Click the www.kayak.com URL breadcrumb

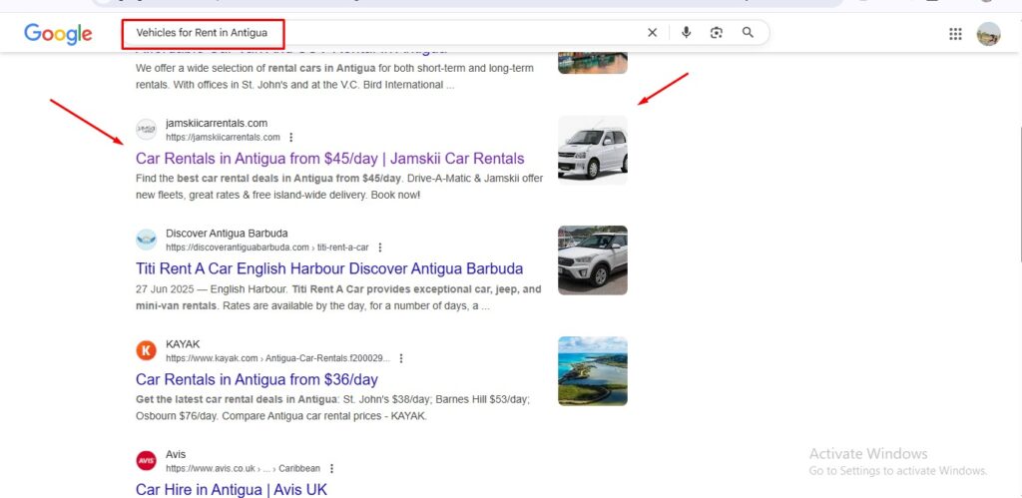point(277,358)
